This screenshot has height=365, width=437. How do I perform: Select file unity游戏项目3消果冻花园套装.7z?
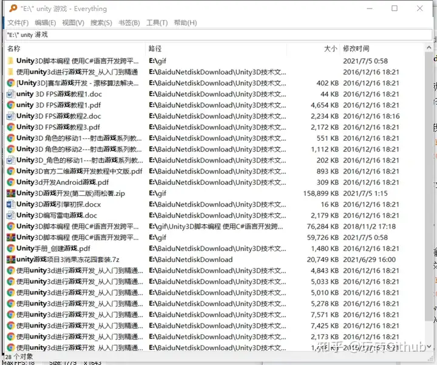pyautogui.click(x=68, y=260)
